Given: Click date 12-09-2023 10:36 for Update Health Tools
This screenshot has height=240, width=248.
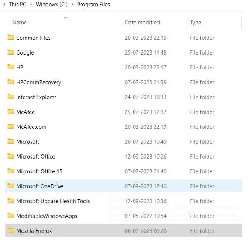Looking at the screenshot, I should (x=145, y=201).
